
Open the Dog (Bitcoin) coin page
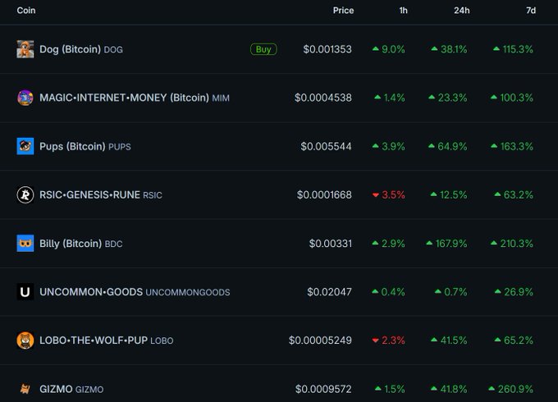[81, 49]
